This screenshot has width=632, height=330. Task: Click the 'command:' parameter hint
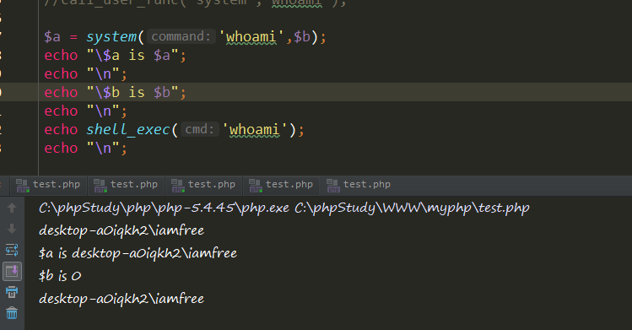tap(181, 36)
